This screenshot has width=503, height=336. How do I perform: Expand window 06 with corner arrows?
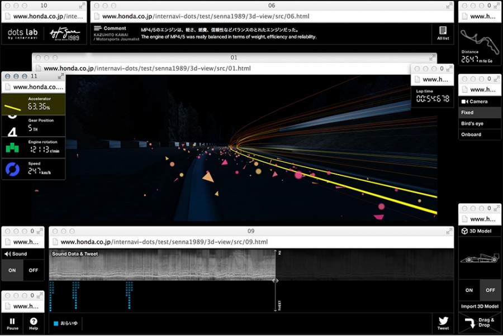pyautogui.click(x=448, y=6)
